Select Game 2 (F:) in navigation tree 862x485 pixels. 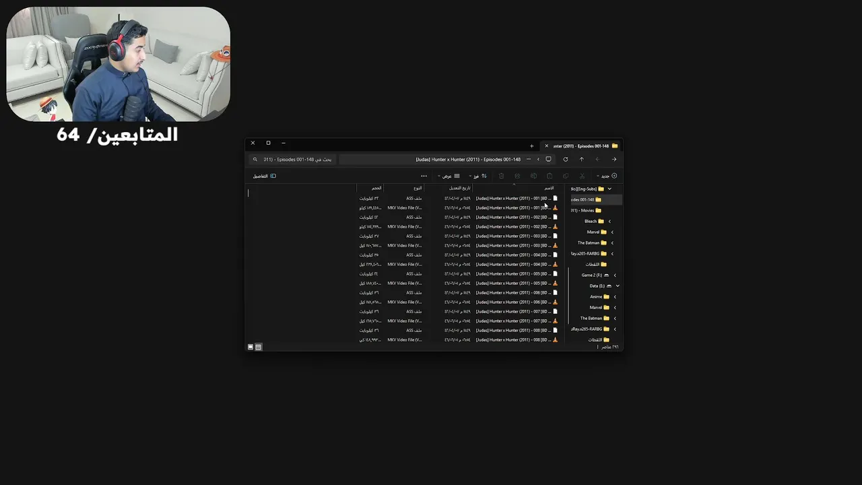tap(595, 276)
